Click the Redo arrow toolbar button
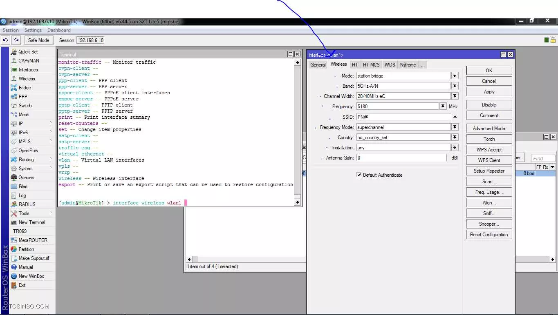The image size is (558, 315). [16, 40]
